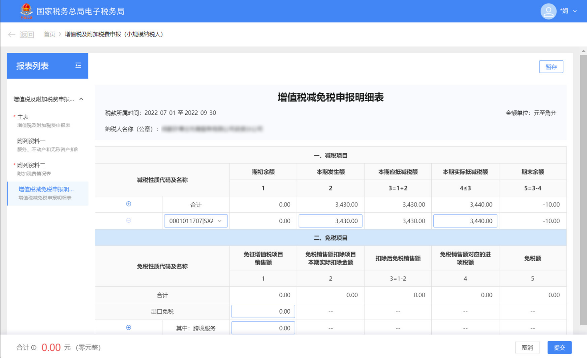Select 增值税减免税申报明细表 in sidebar

(x=46, y=193)
